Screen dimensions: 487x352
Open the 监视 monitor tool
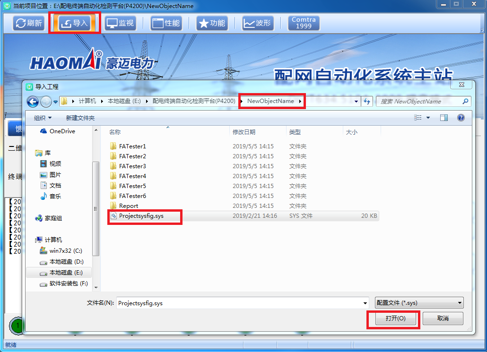[x=119, y=23]
